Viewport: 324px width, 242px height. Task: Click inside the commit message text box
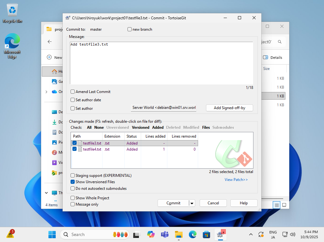coord(161,63)
